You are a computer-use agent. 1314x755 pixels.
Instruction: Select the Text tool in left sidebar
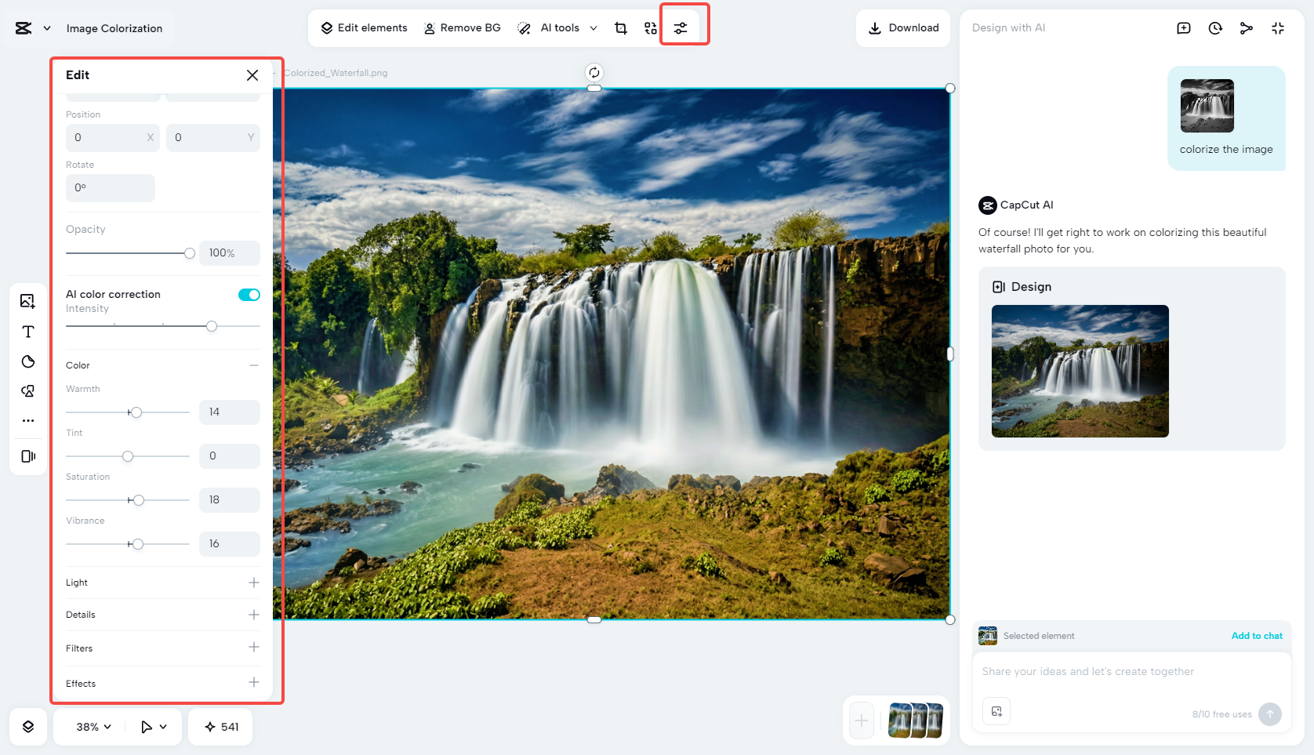[27, 332]
